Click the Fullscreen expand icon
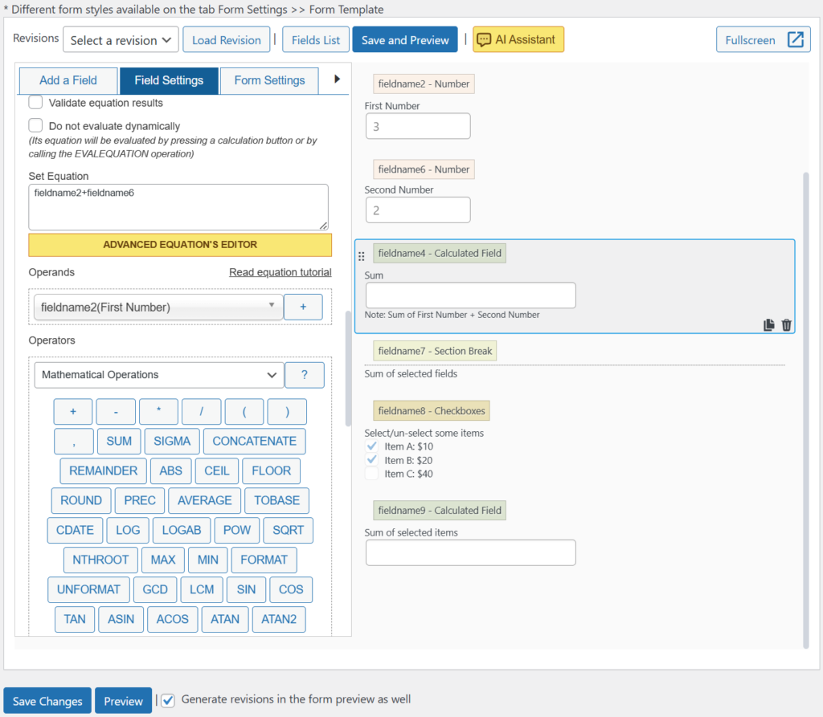This screenshot has height=717, width=823. [796, 40]
